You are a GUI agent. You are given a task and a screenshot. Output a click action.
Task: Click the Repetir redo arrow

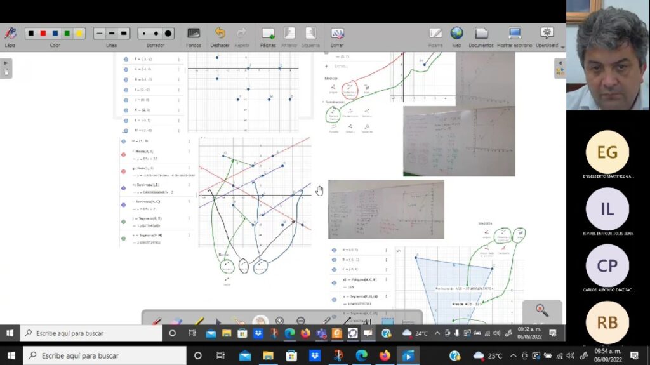pos(241,37)
